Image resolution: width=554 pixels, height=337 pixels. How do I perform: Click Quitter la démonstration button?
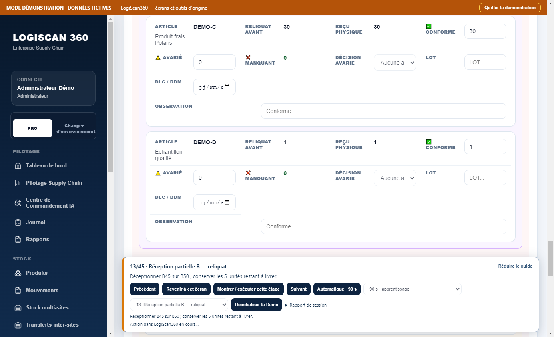[510, 8]
